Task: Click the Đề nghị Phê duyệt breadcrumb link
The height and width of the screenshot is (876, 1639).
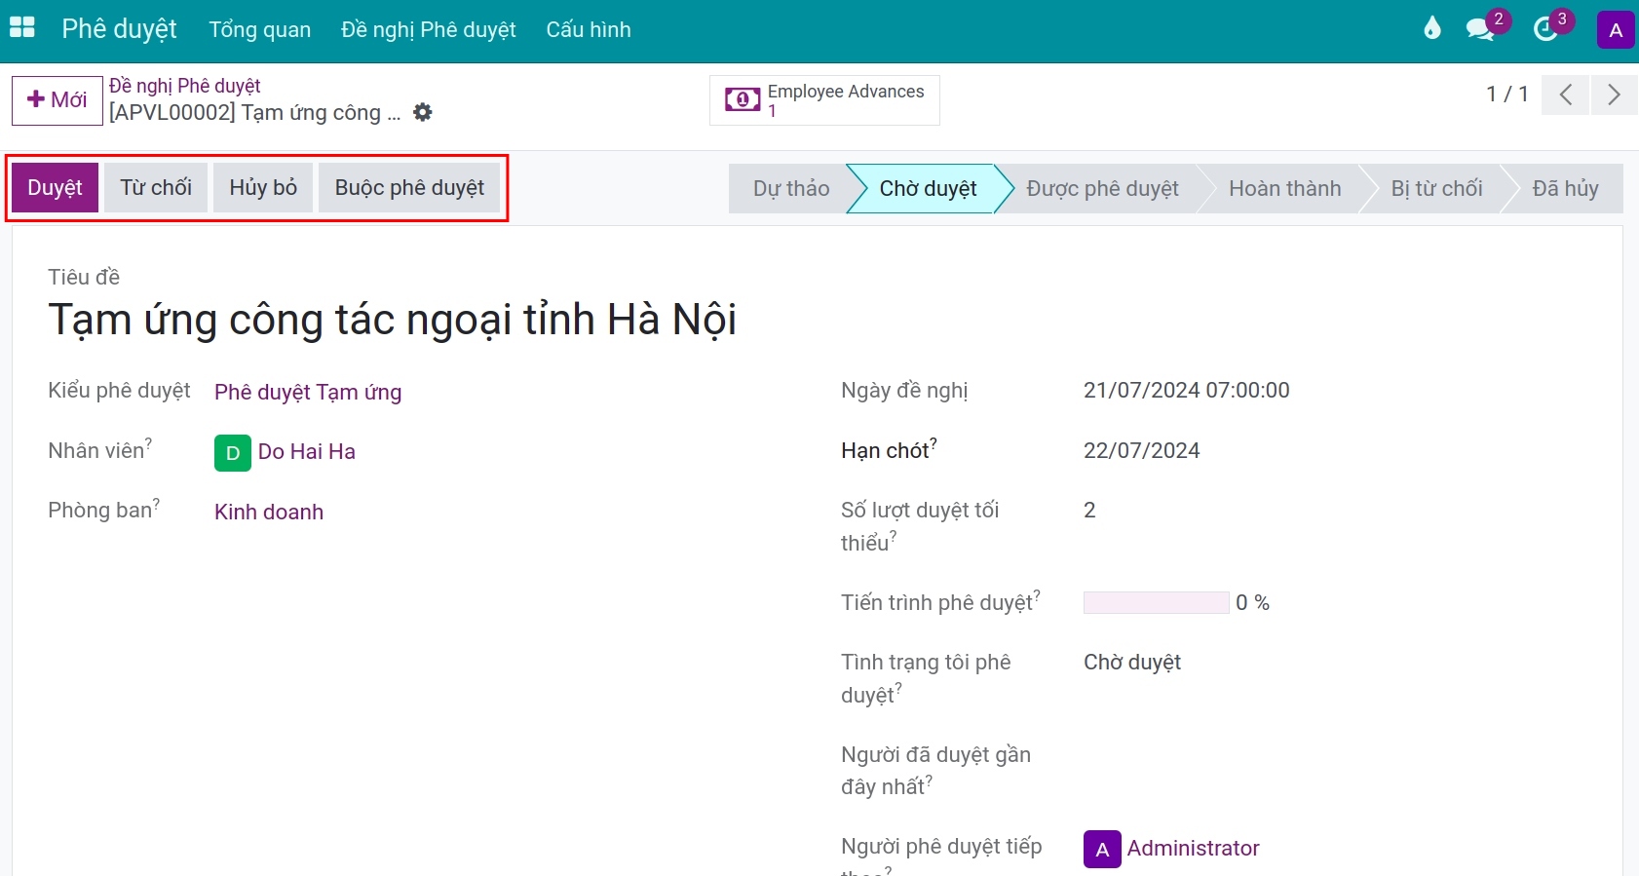Action: (185, 86)
